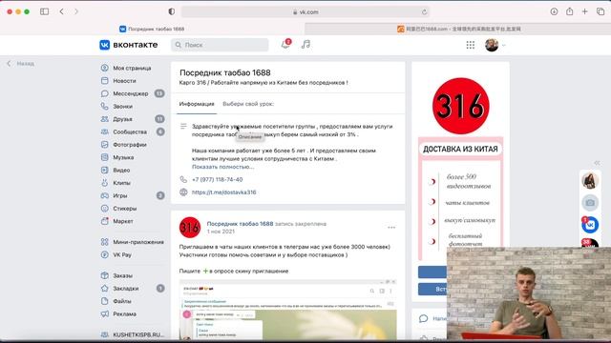Go back in Safari history

pyautogui.click(x=61, y=11)
